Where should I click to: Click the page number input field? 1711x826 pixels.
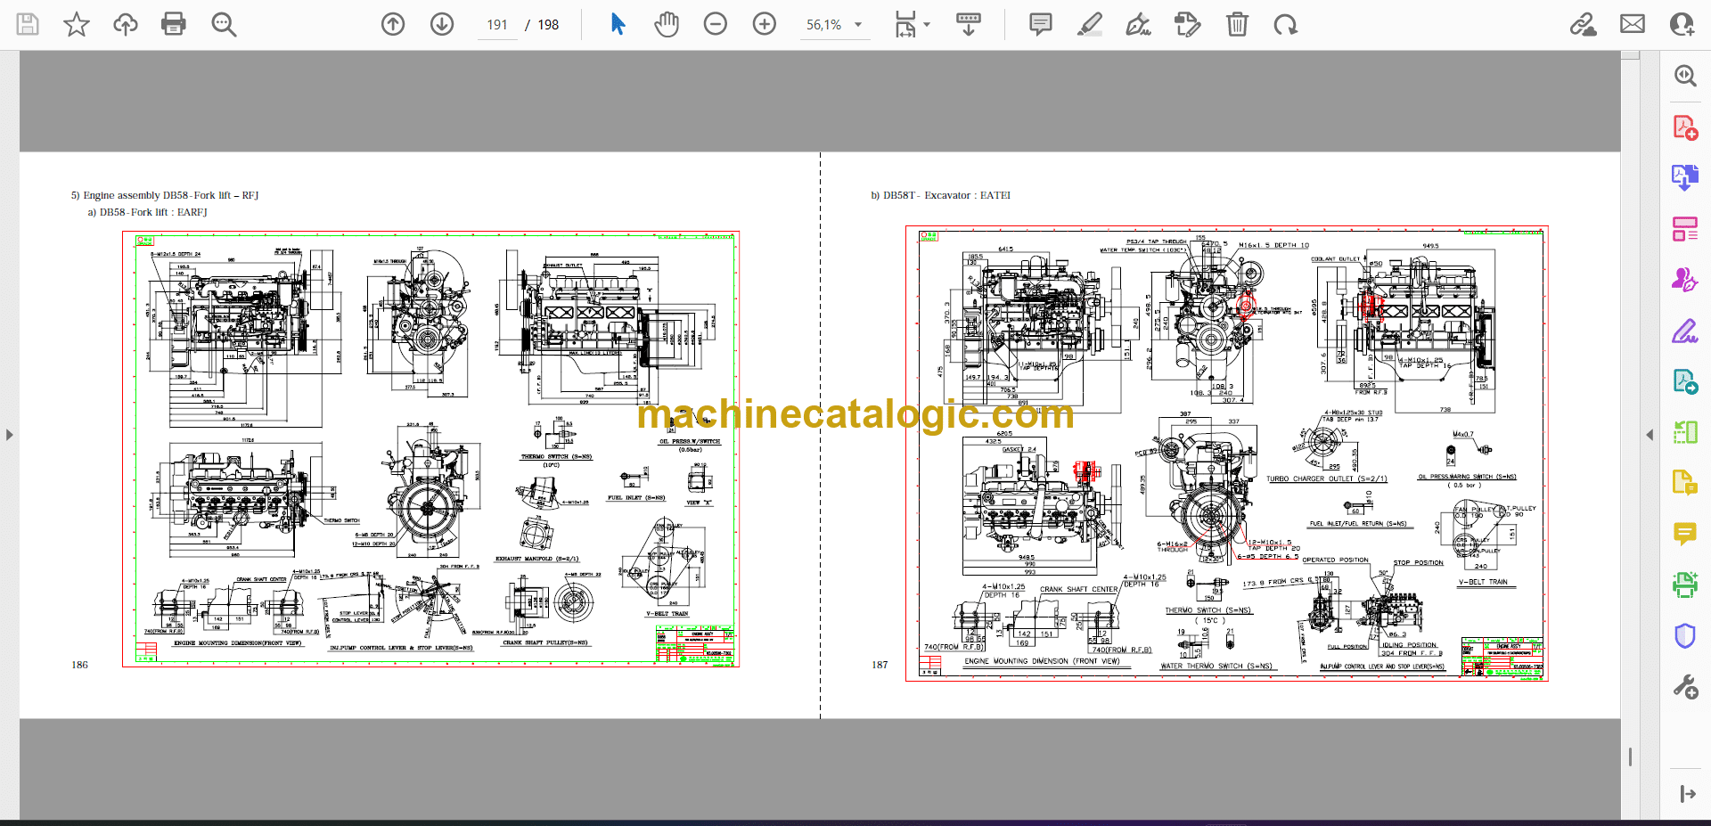coord(497,25)
